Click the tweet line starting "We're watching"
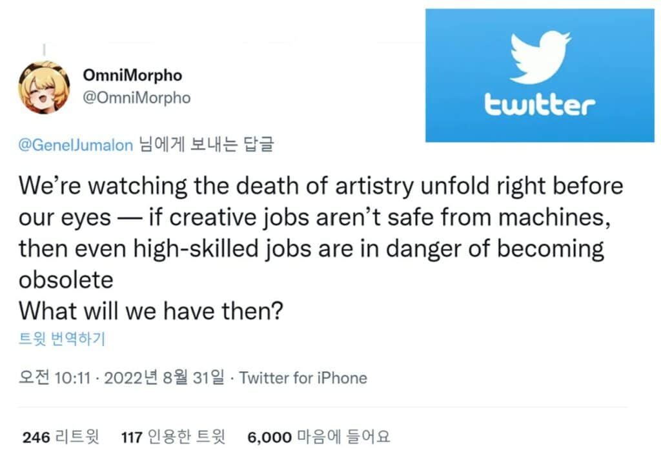Image resolution: width=661 pixels, height=474 pixels. (x=321, y=187)
